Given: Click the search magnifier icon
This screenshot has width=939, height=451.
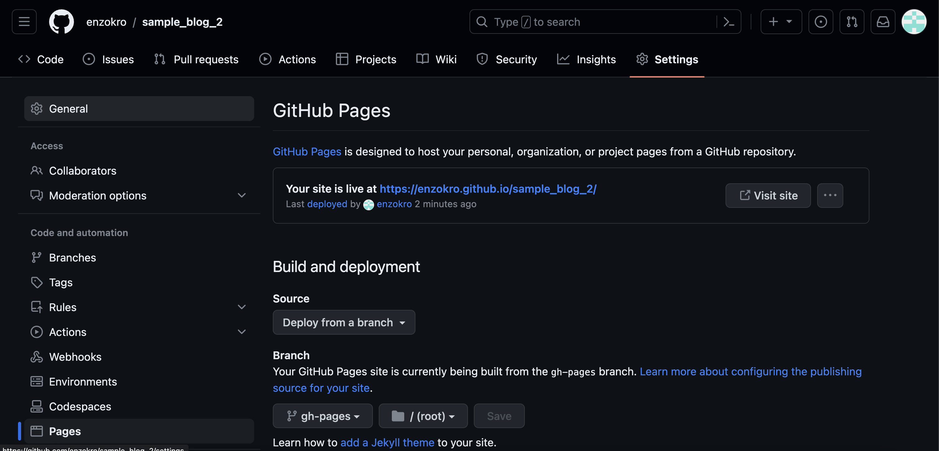Looking at the screenshot, I should click(x=482, y=22).
